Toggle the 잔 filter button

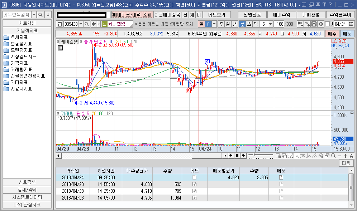tap(185, 15)
